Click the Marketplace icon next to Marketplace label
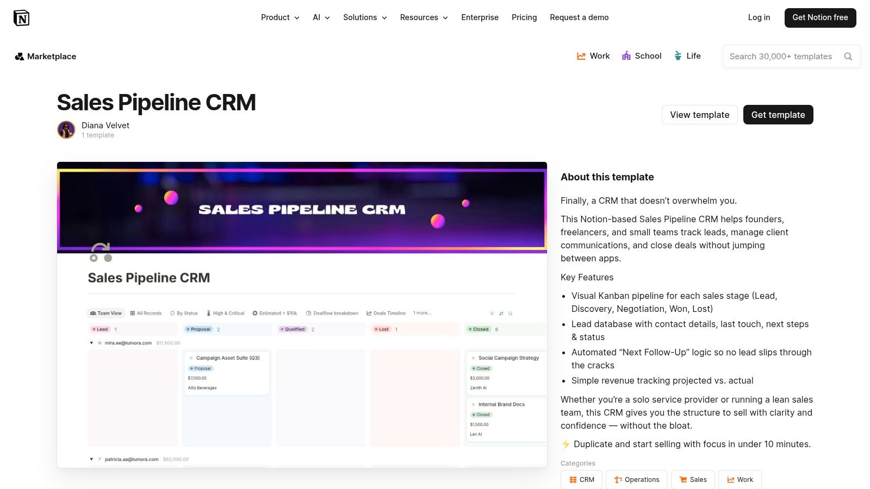Screen dimensions: 870x489 20,56
